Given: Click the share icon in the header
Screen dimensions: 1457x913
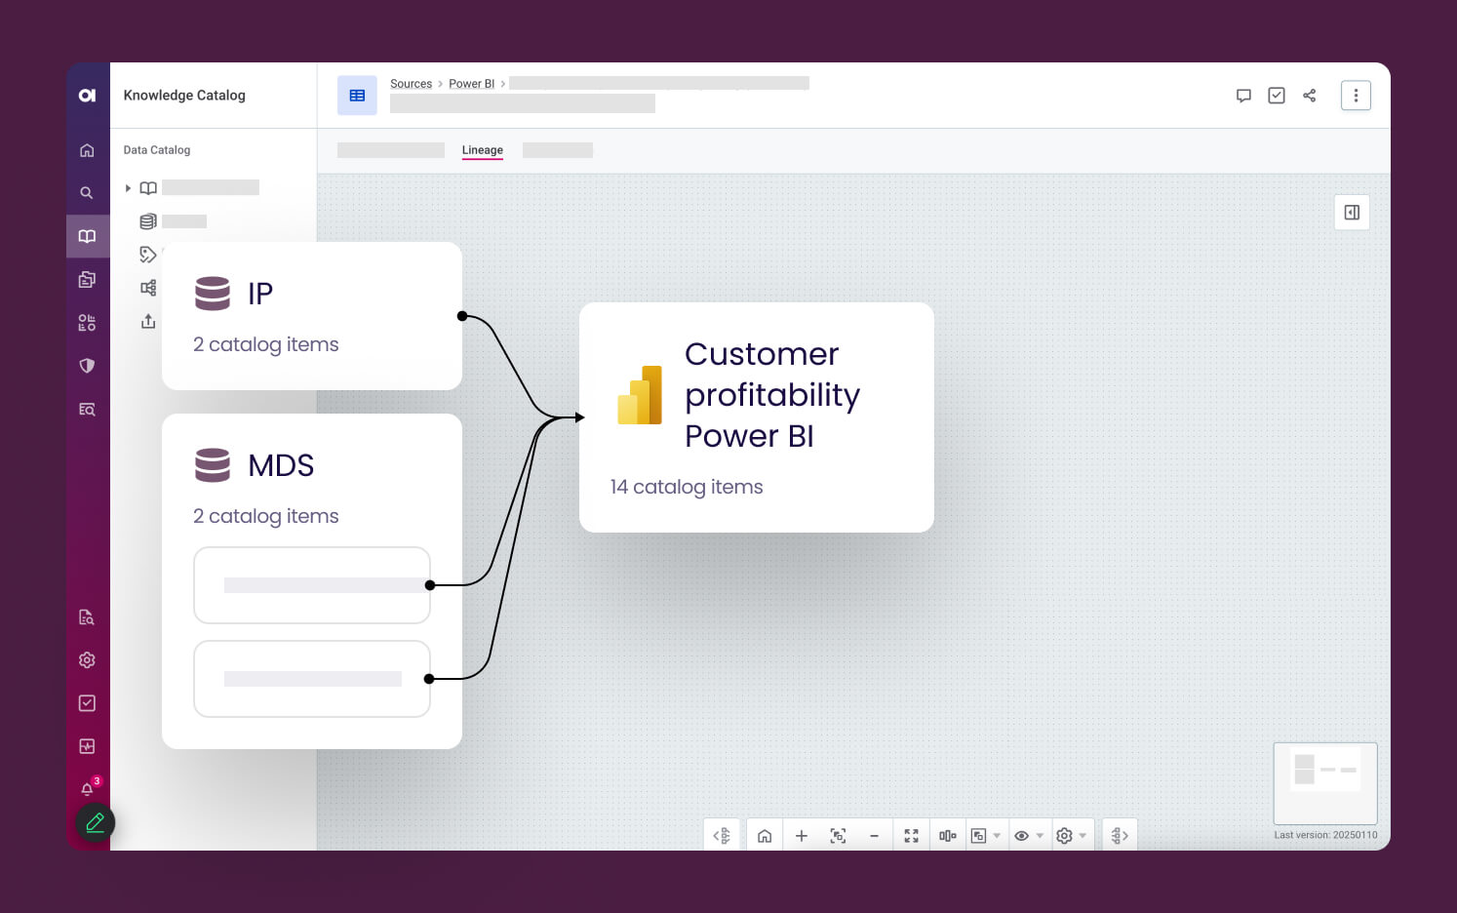Looking at the screenshot, I should point(1309,96).
